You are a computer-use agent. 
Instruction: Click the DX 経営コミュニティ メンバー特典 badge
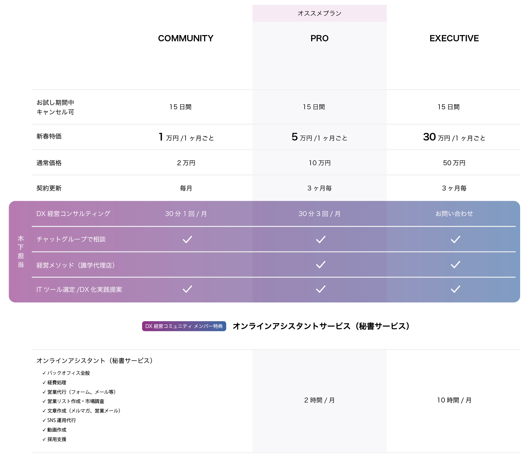pyautogui.click(x=184, y=326)
